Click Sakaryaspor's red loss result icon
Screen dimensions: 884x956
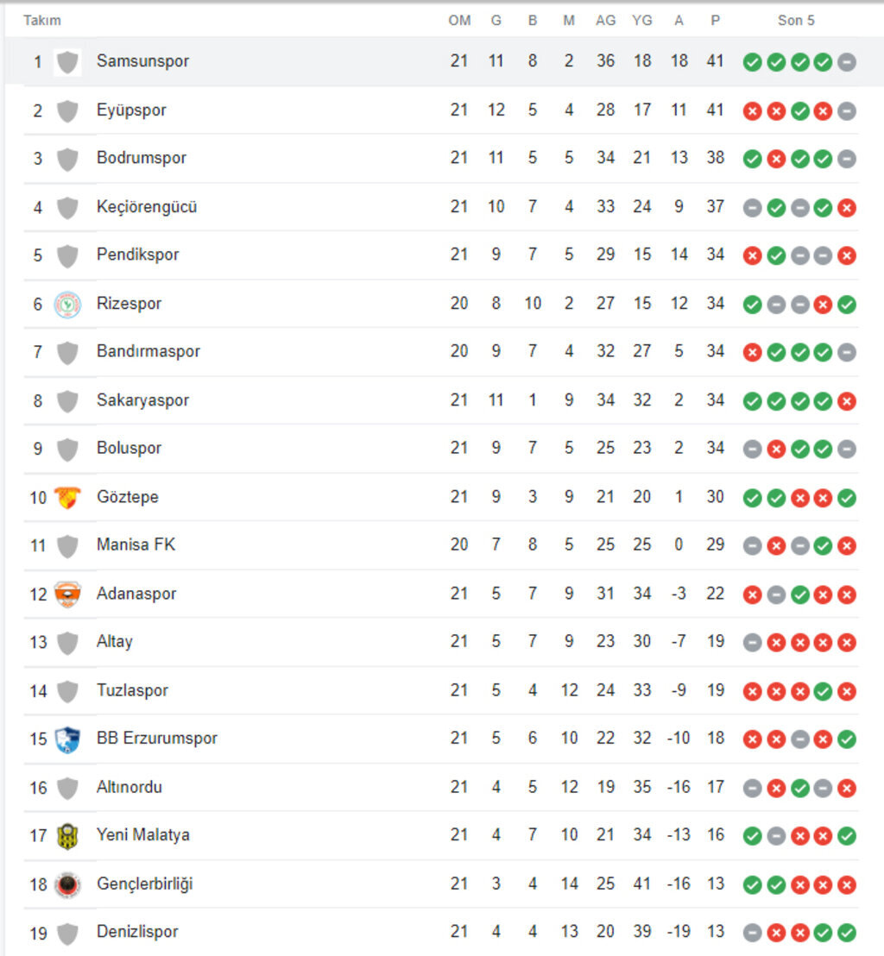point(847,401)
